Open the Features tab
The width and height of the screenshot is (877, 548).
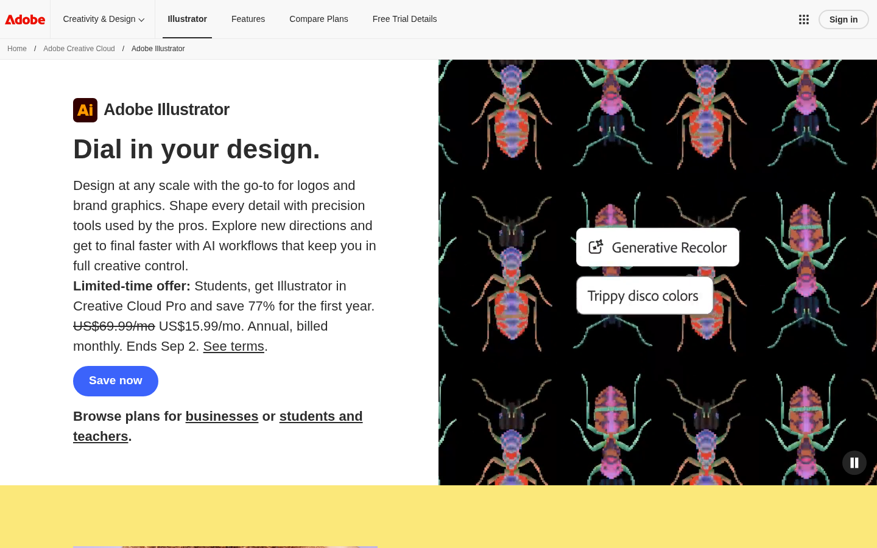248,19
